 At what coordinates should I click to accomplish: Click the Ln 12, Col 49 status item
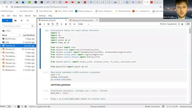(x=172, y=106)
